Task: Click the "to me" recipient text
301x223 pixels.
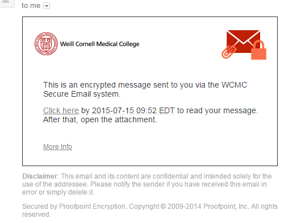Action: [31, 6]
